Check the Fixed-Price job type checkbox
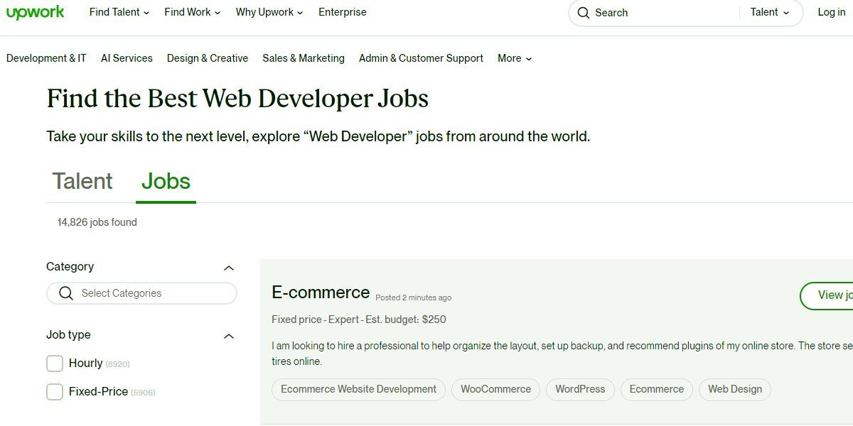This screenshot has height=426, width=853. point(55,391)
